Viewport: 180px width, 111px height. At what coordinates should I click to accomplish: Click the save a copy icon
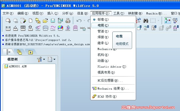point(60,21)
